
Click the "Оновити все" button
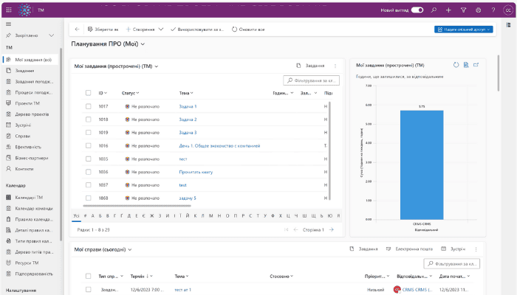point(248,29)
